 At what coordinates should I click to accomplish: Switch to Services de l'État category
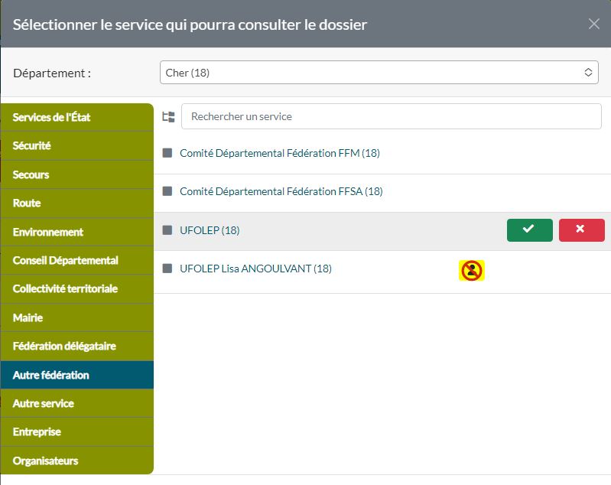(77, 117)
